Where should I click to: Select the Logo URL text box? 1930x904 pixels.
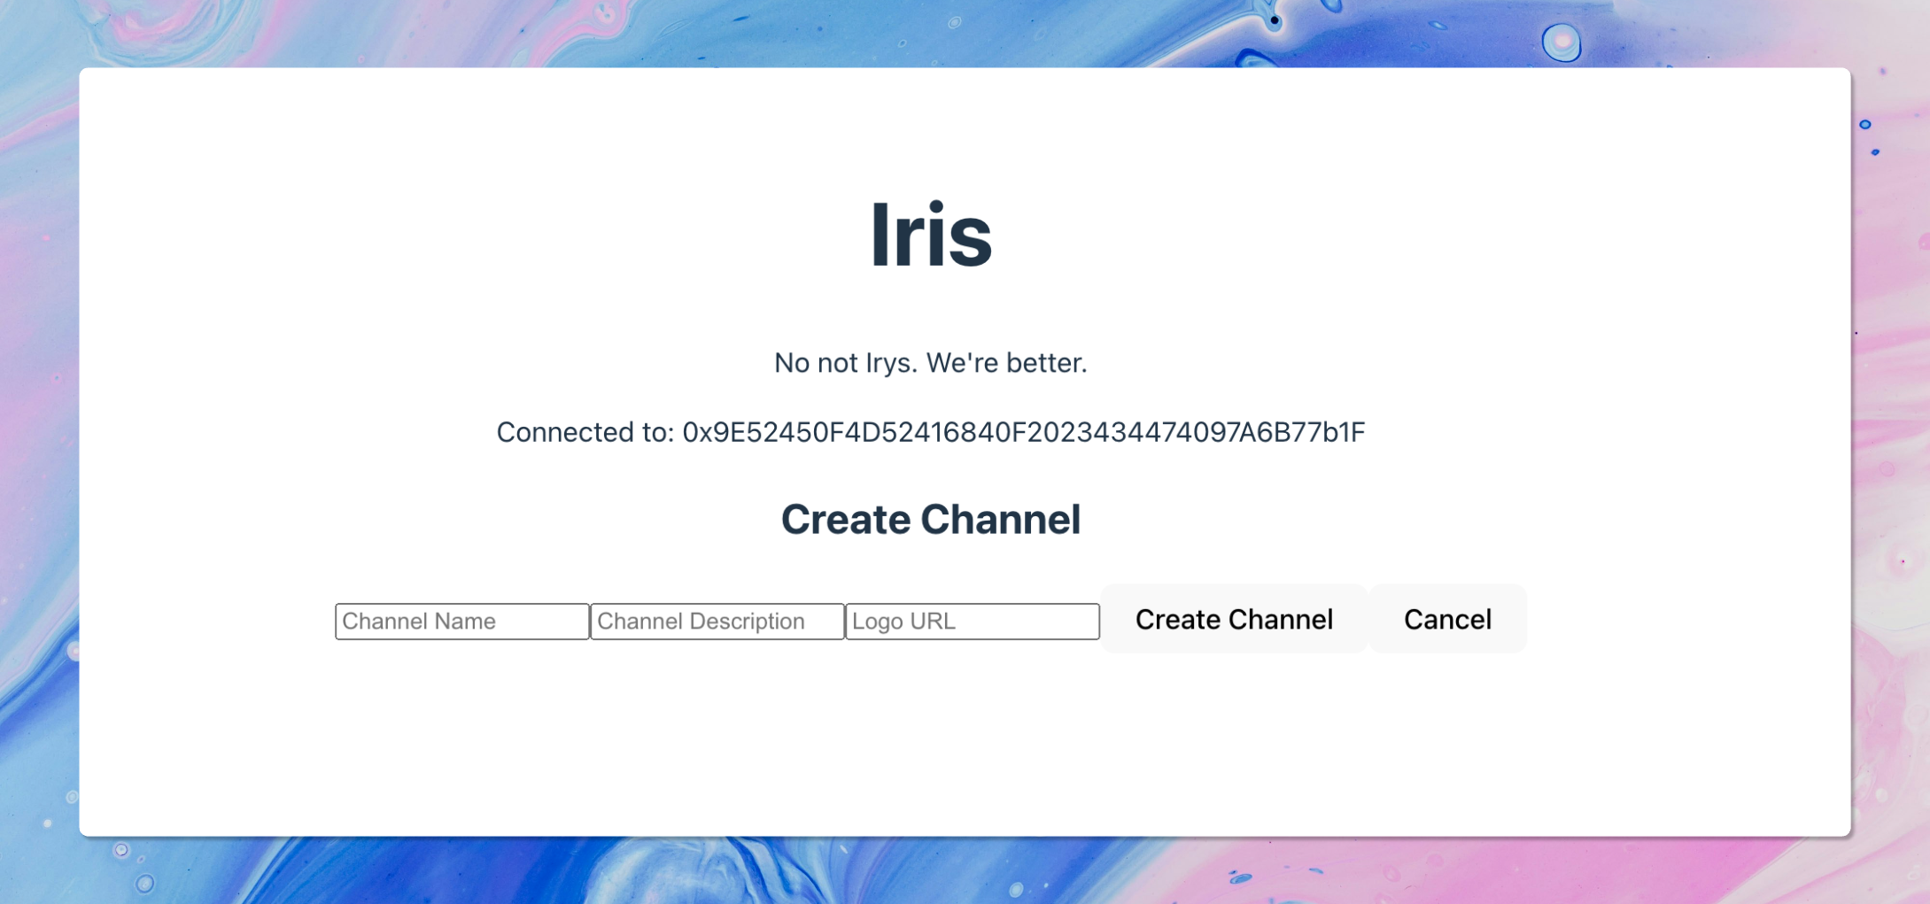[x=973, y=621]
